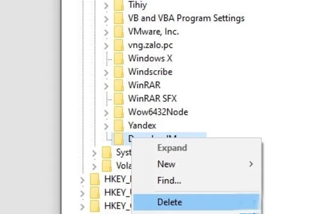Click the WinRAR SFX folder icon
Viewport: 329px width, 214px height.
(119, 99)
